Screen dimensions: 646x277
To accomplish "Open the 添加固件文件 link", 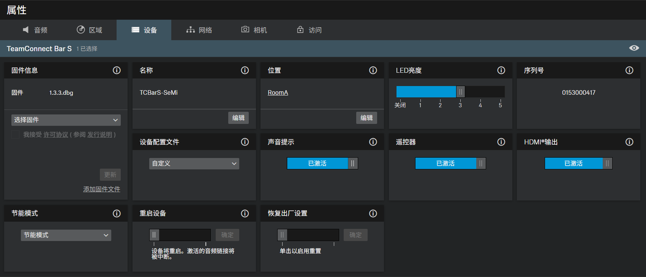I will click(x=102, y=189).
